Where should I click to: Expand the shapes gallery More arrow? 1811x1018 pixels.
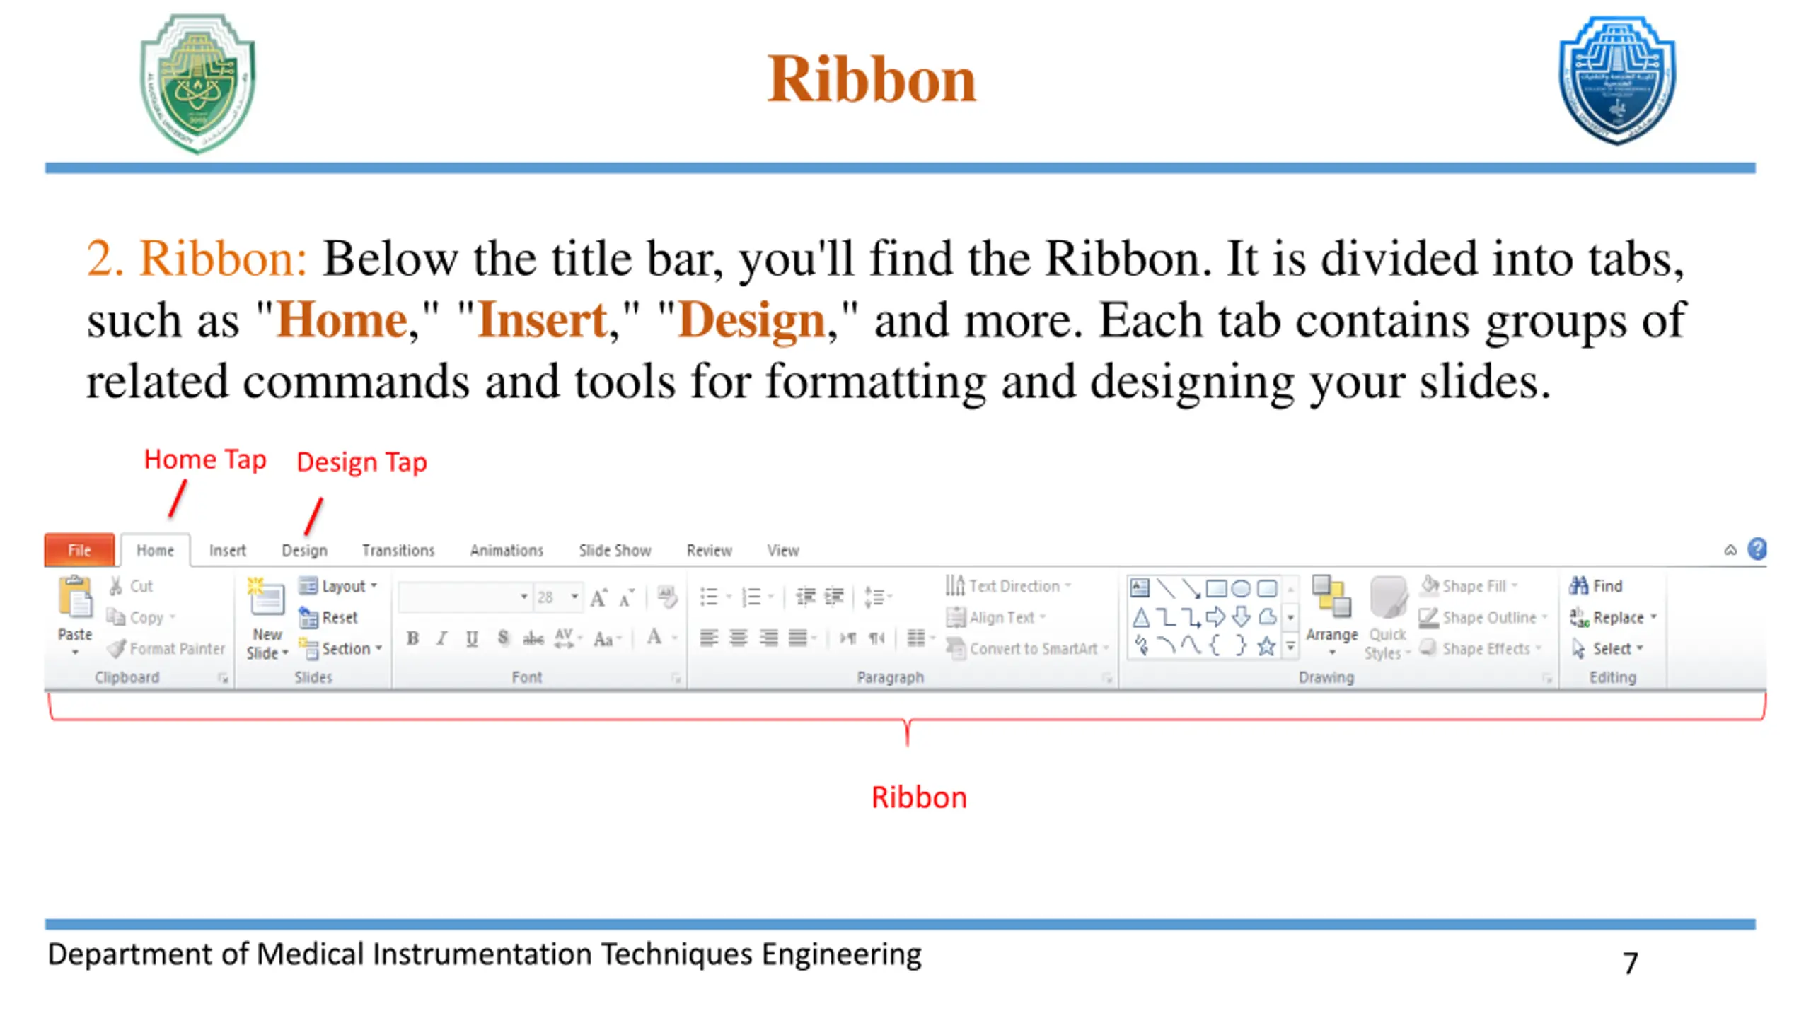point(1291,646)
